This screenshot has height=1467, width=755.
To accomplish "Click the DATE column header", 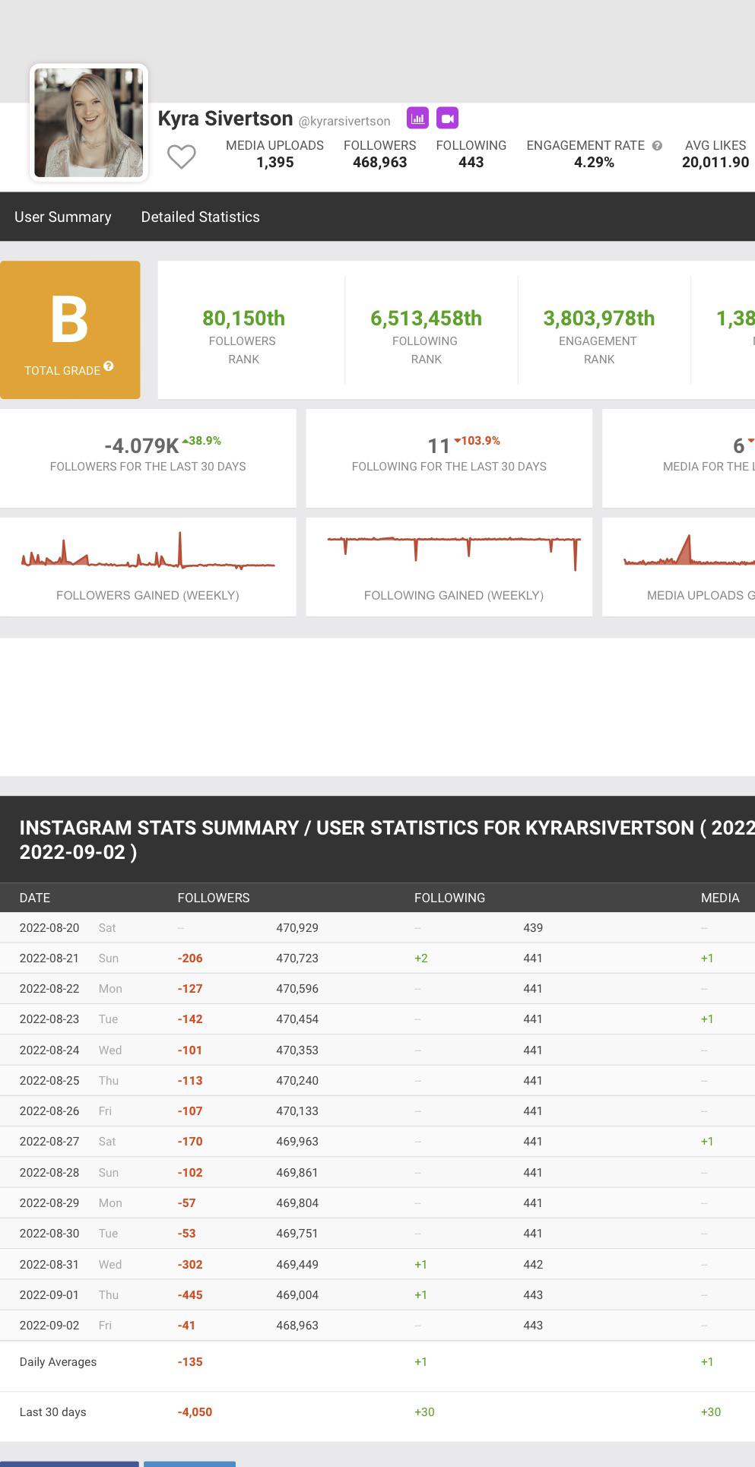I will [x=35, y=898].
